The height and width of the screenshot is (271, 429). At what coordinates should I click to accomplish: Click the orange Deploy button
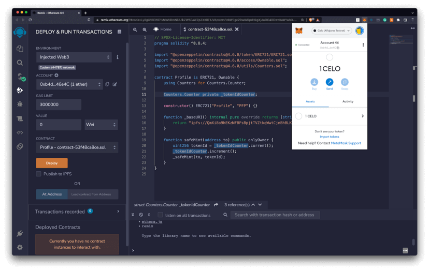coord(52,163)
